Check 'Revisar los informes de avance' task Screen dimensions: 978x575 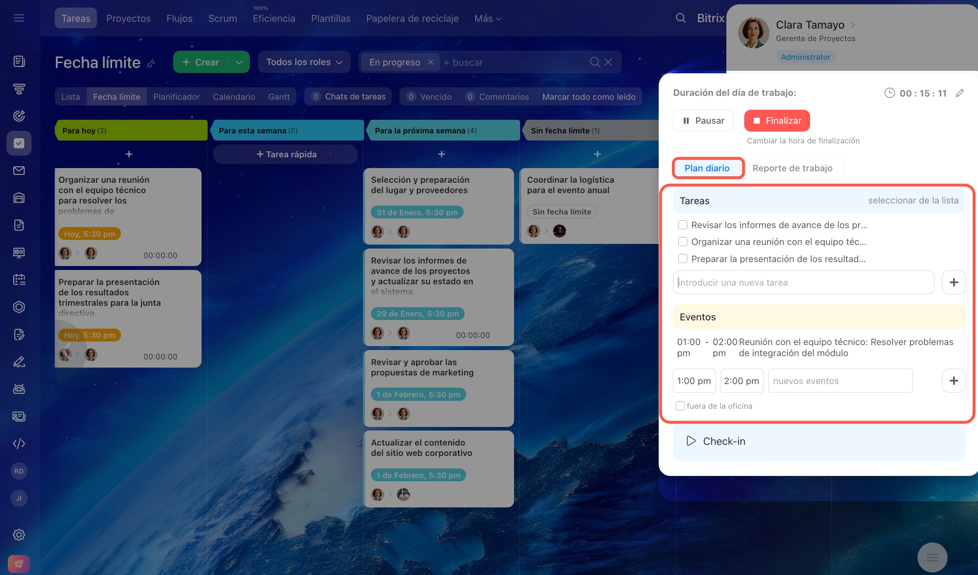click(683, 225)
